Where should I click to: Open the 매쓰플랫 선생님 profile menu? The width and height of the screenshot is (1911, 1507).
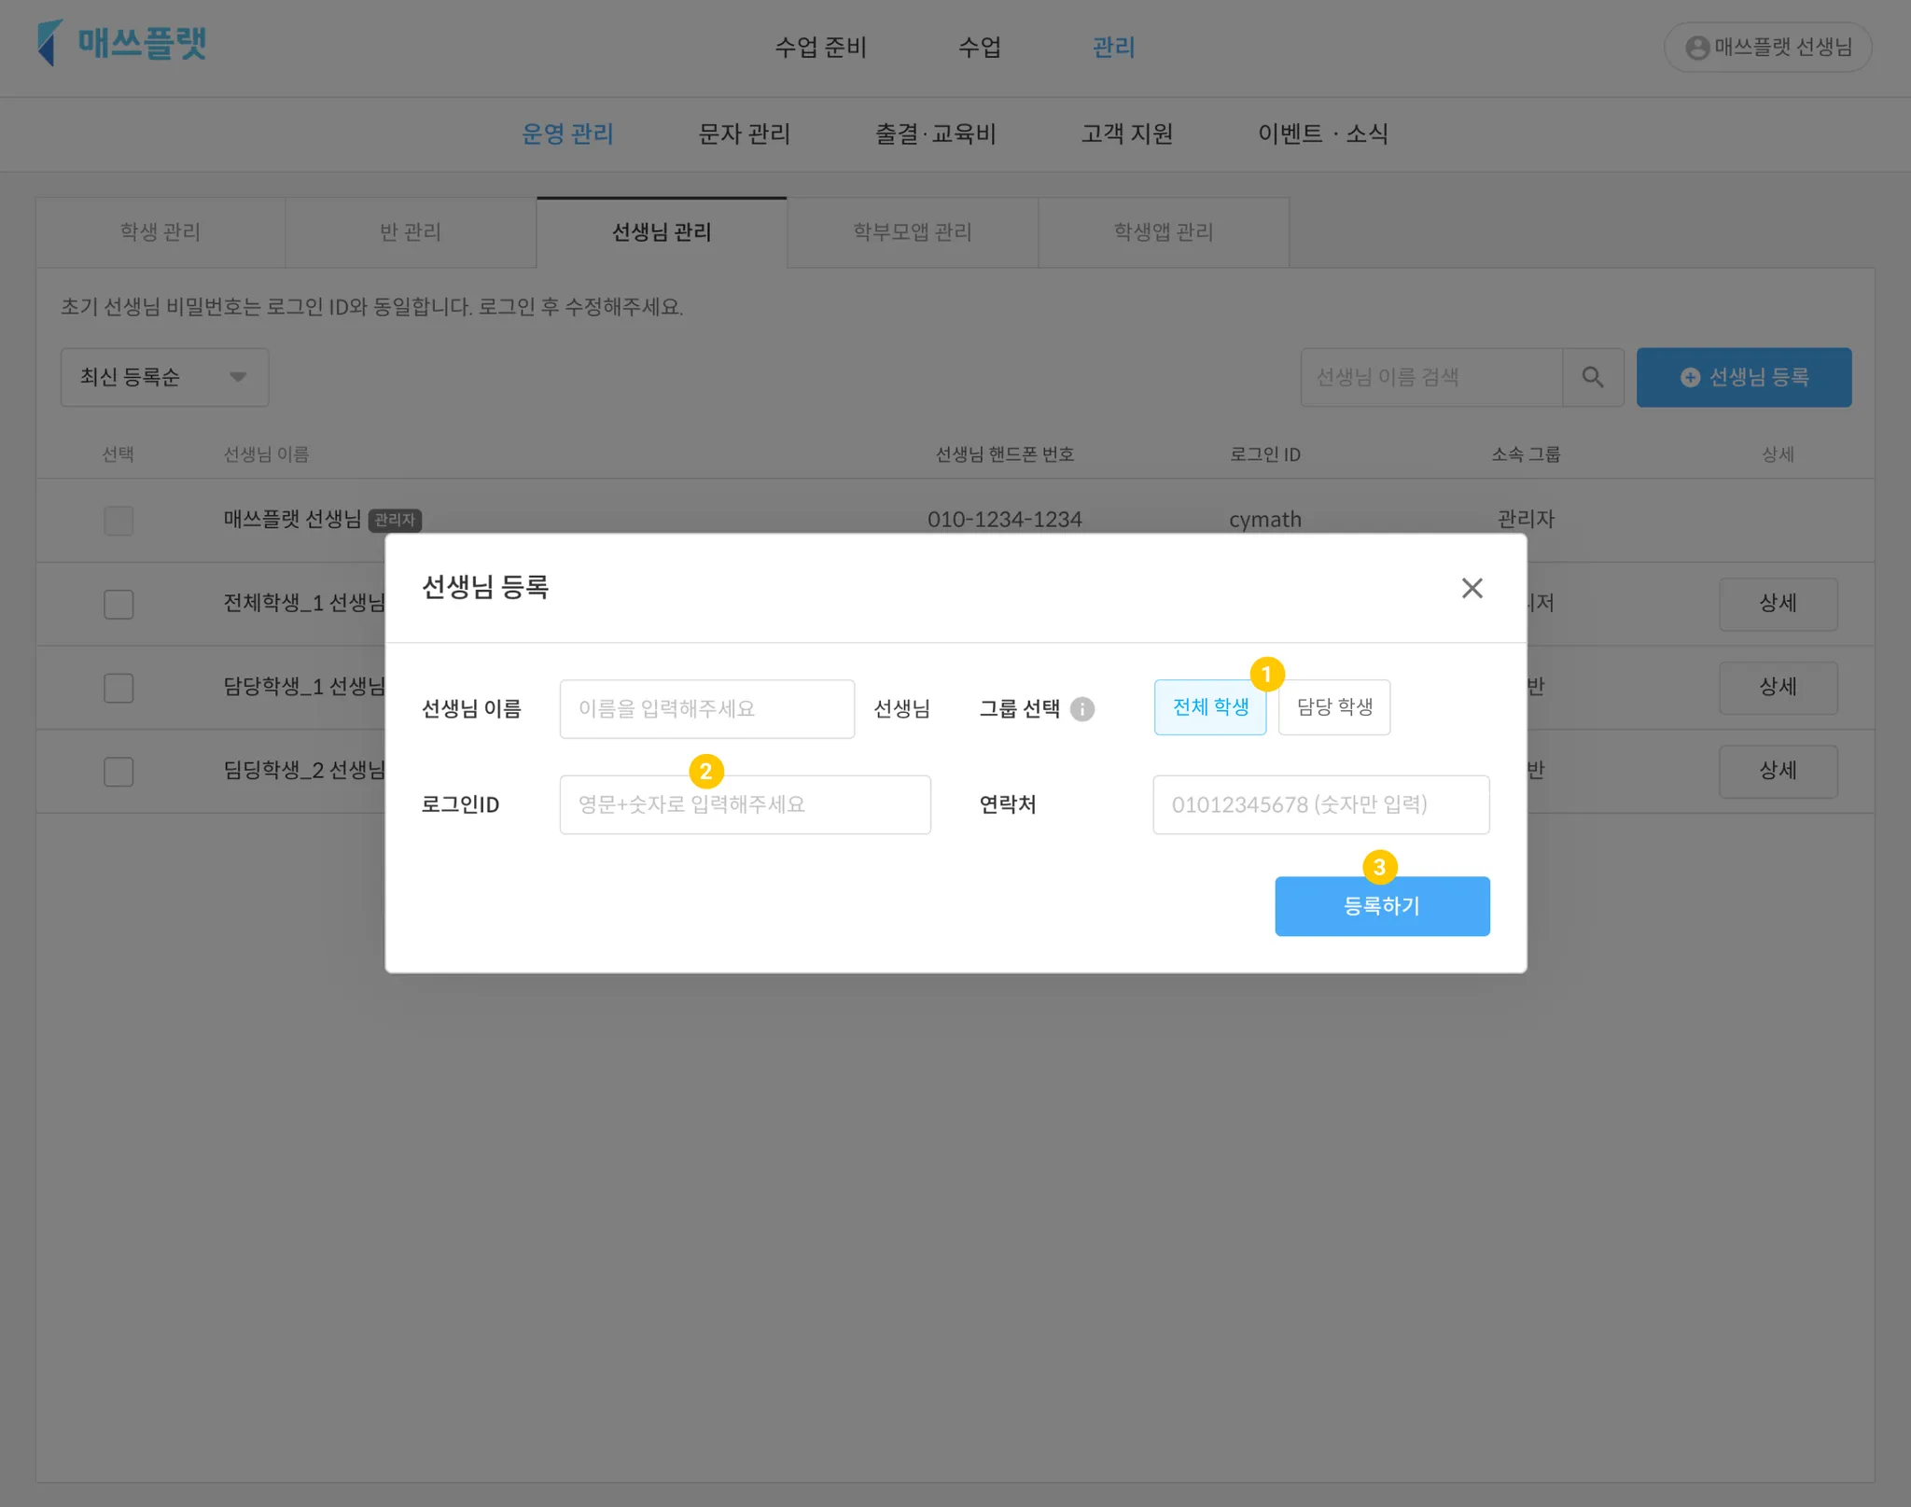[x=1767, y=47]
